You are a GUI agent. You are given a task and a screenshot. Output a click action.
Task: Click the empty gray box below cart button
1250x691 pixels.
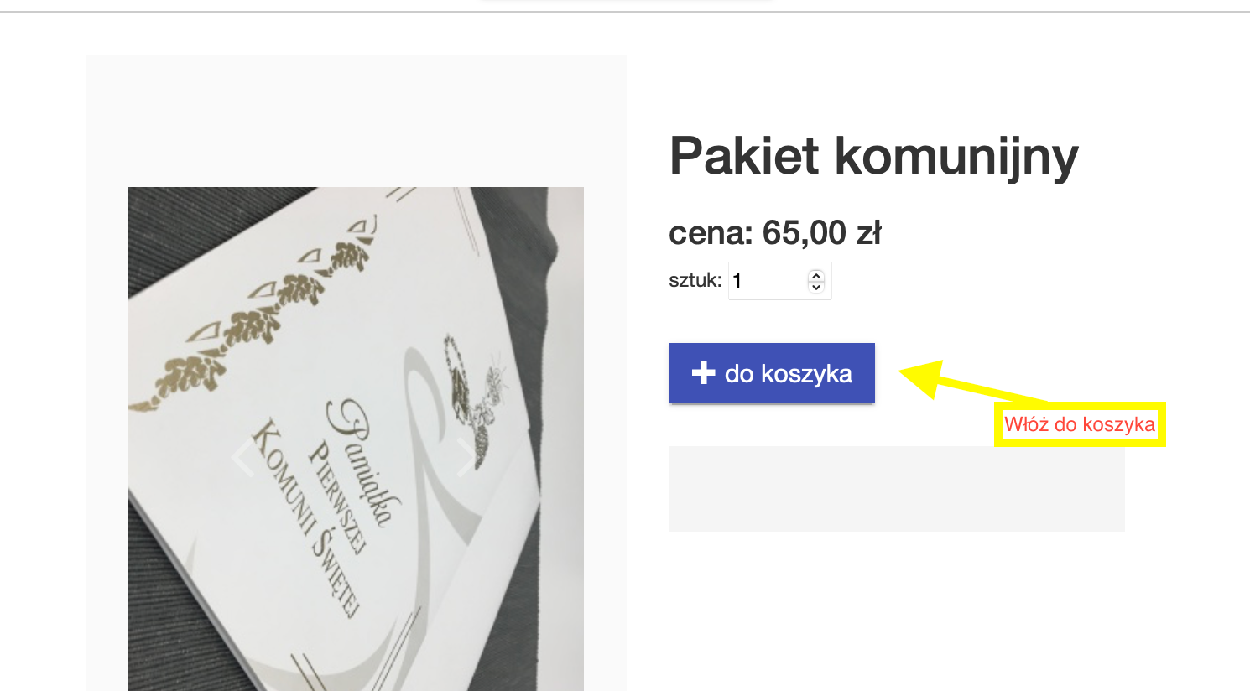897,489
